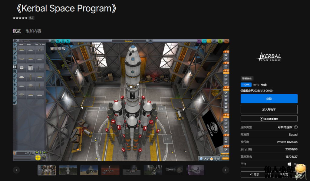Image resolution: width=310 pixels, height=181 pixels.
Task: Select the spacecraft near asteroid thumbnail
Action: (x=174, y=170)
